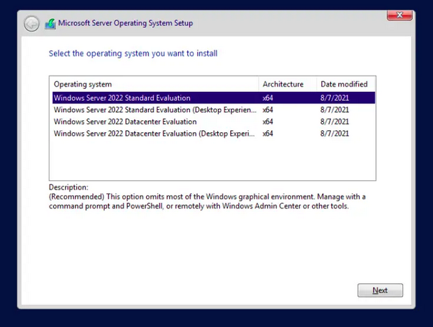Click the 'Select the operating system' heading

[133, 53]
